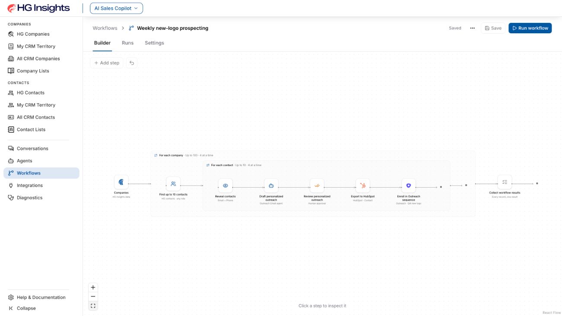The image size is (562, 316).
Task: Select the Export to HubSpot node
Action: click(x=363, y=185)
